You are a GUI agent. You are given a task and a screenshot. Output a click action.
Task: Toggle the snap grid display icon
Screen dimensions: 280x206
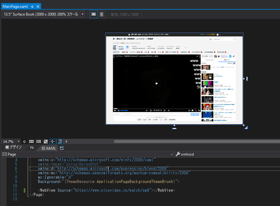tap(31, 142)
